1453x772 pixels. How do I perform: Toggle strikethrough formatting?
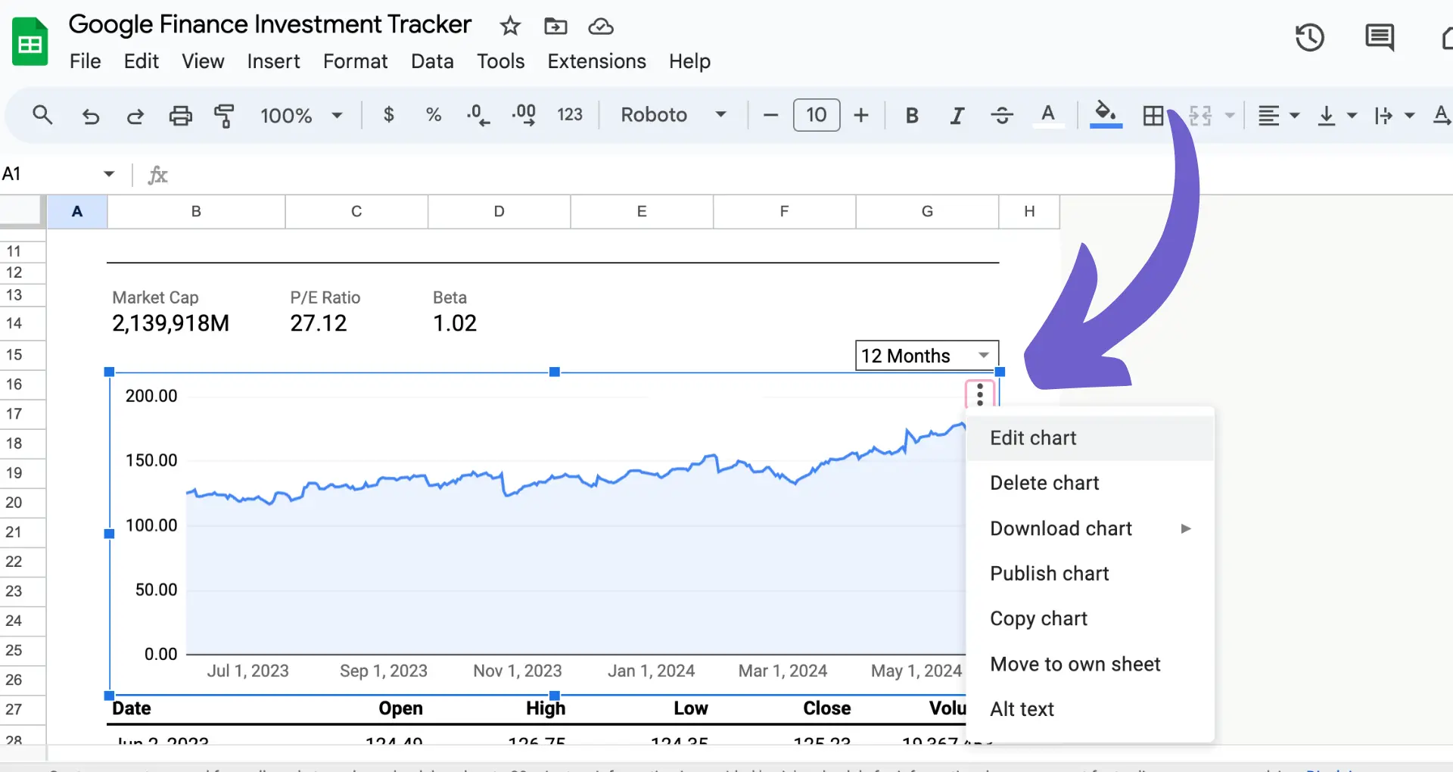(1002, 116)
